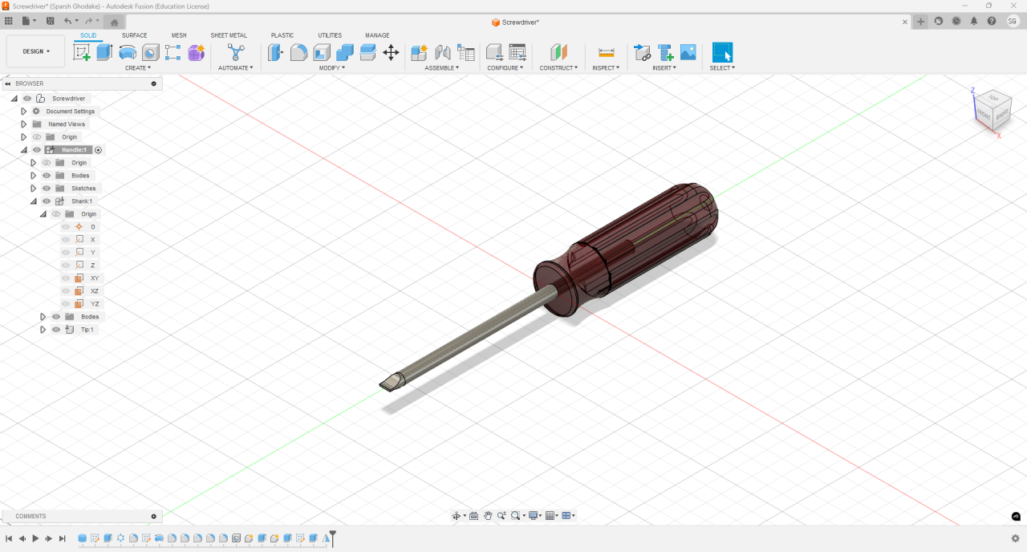Switch to the MANAGE tab
The height and width of the screenshot is (552, 1027).
click(x=377, y=35)
